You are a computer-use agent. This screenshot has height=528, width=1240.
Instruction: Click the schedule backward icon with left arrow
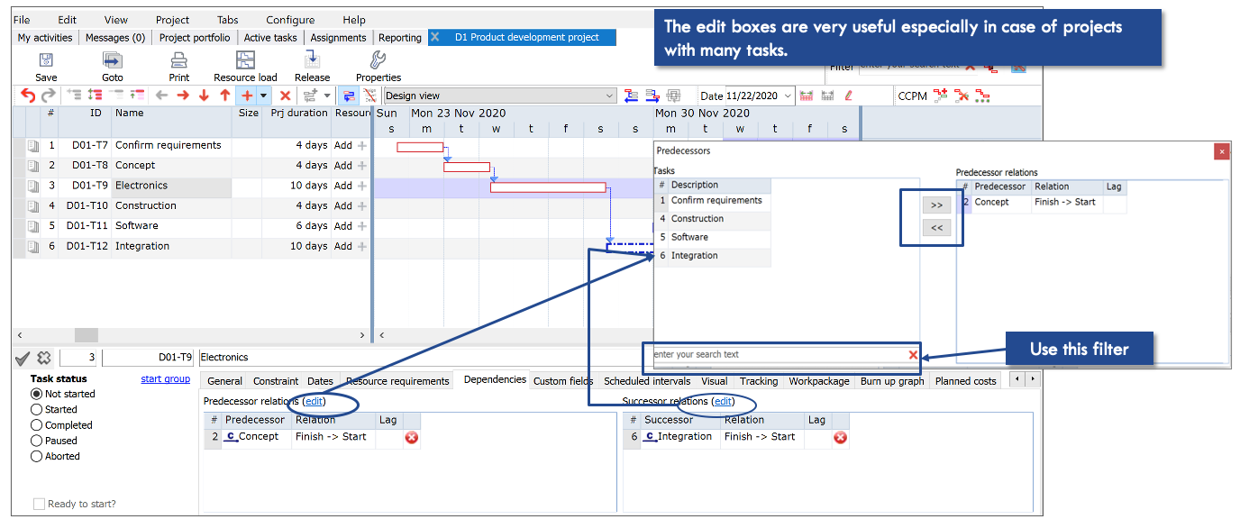click(x=631, y=96)
